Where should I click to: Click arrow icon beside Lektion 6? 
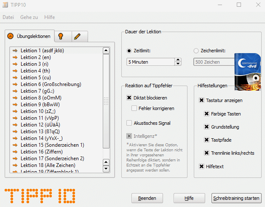point(16,84)
